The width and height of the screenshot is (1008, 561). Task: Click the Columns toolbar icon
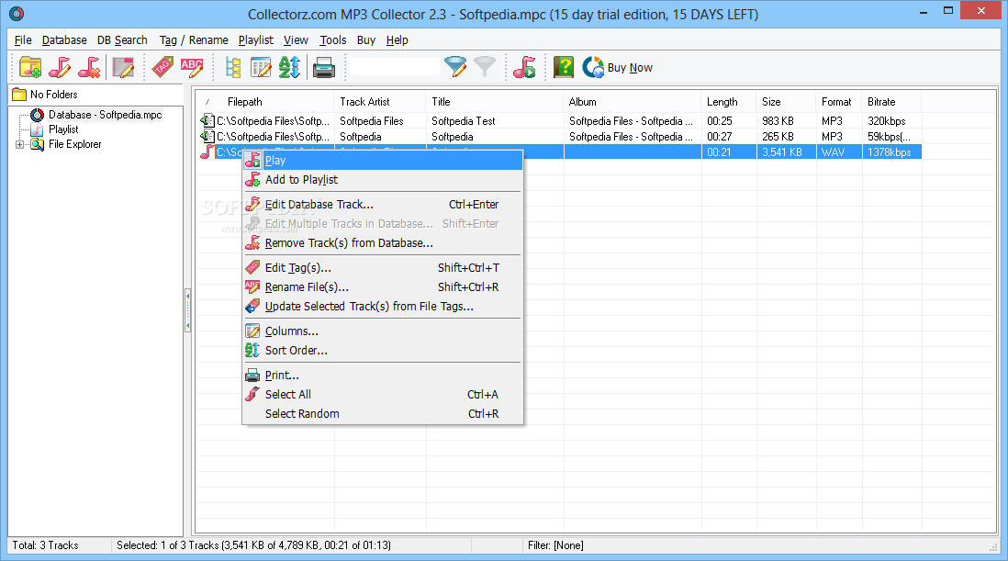tap(261, 67)
